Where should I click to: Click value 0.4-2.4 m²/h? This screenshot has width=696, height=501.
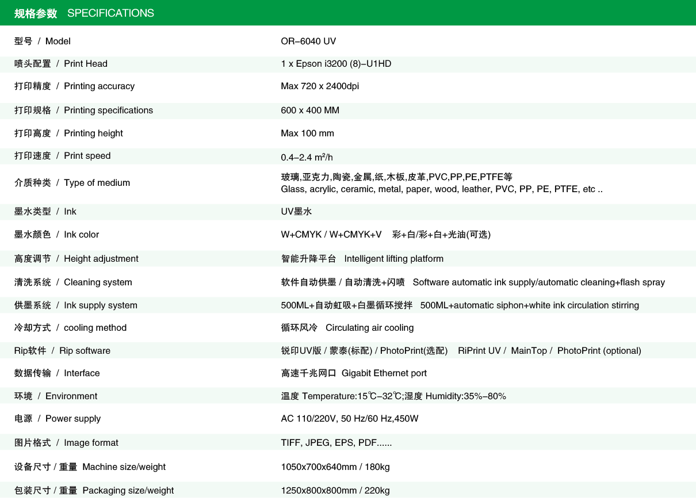pos(307,157)
